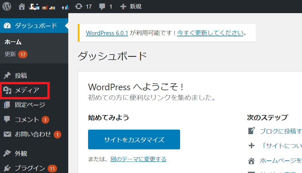Click the 今すぐ更新してください link
Viewport: 302px width, 173px height.
pos(210,33)
